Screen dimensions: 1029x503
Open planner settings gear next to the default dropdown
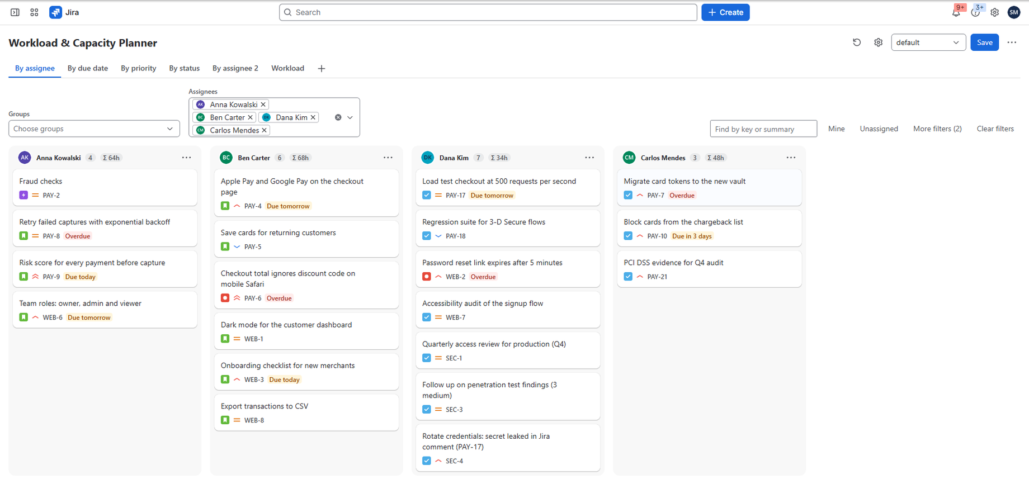tap(878, 42)
